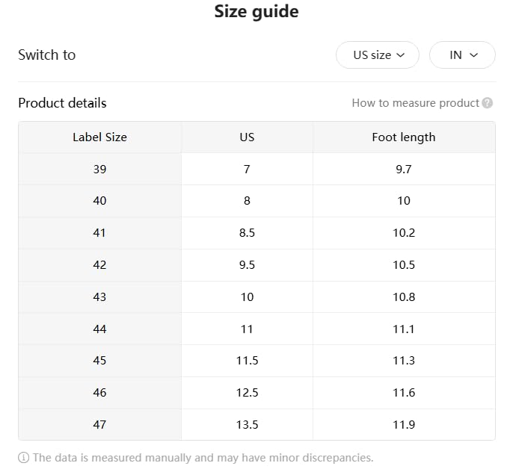Click foot length 11.1 cell
The image size is (507, 475).
(x=403, y=329)
